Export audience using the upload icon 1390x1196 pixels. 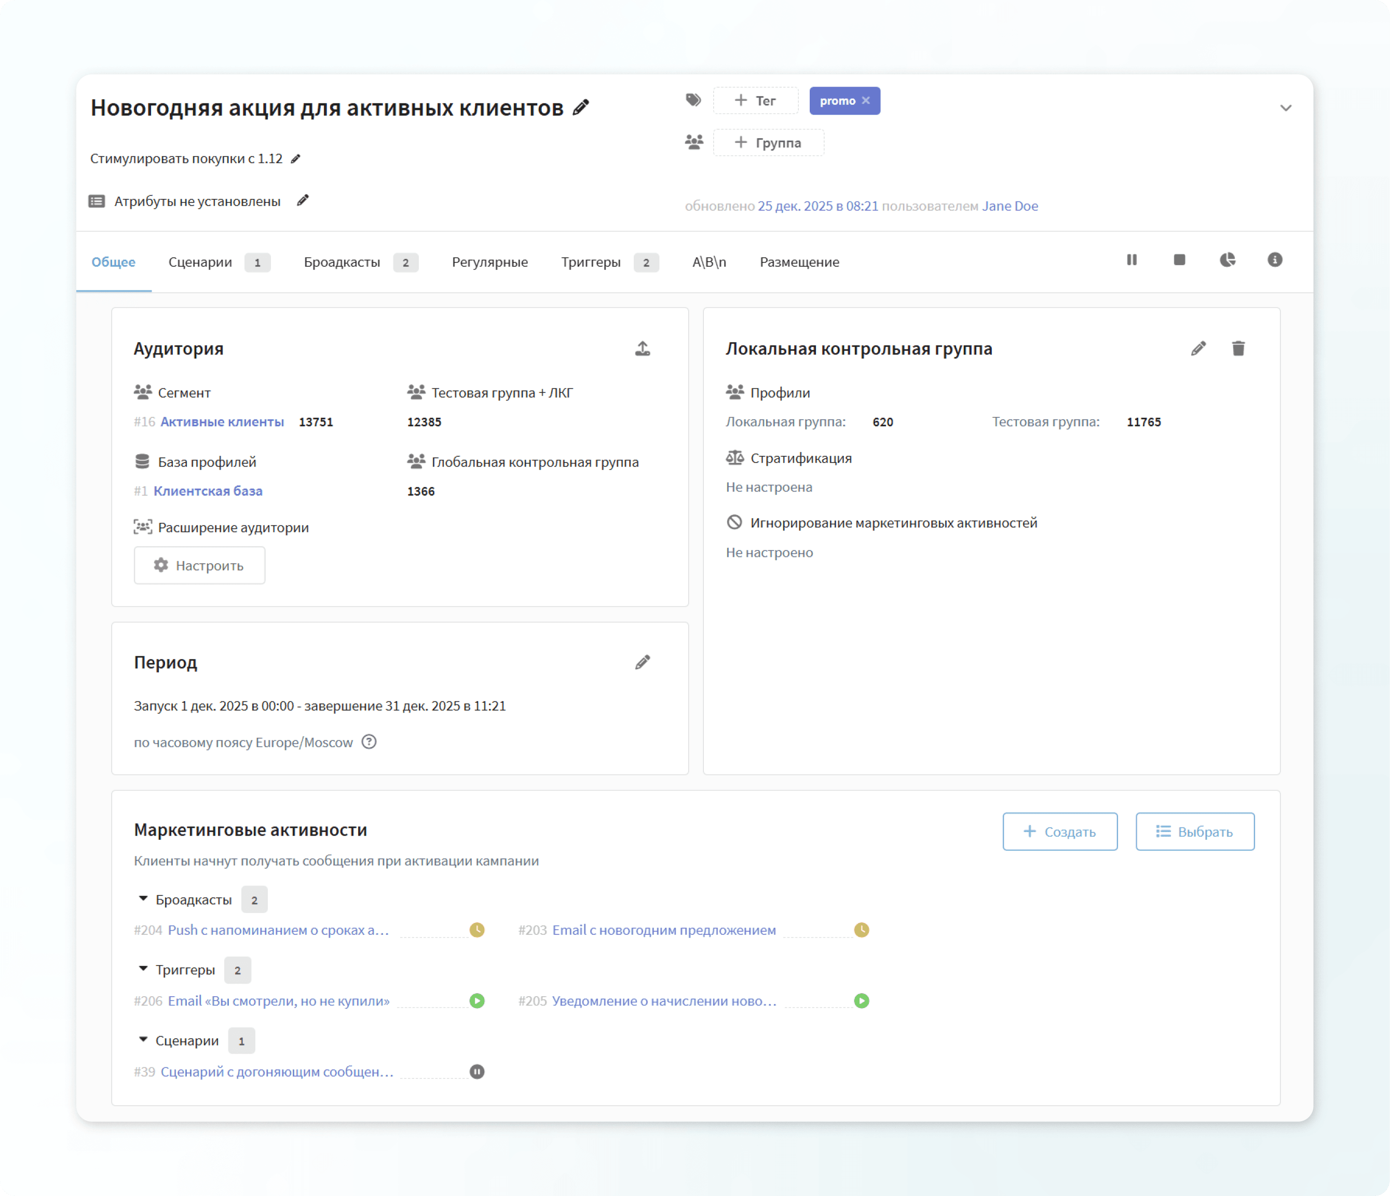pos(642,348)
